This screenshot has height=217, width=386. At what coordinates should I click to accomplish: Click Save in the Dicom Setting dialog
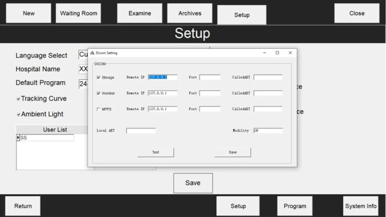coord(233,152)
